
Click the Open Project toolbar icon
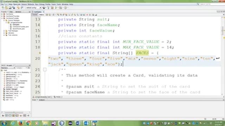pos(10,8)
